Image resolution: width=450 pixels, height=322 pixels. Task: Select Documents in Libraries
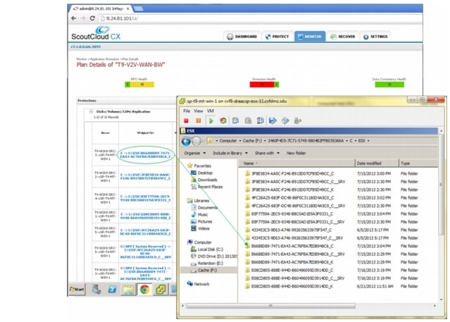(204, 208)
